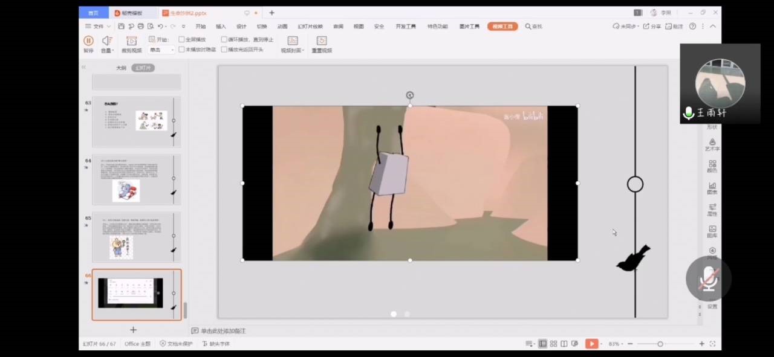Open the three-dot more options menu
774x357 pixels.
point(703,27)
